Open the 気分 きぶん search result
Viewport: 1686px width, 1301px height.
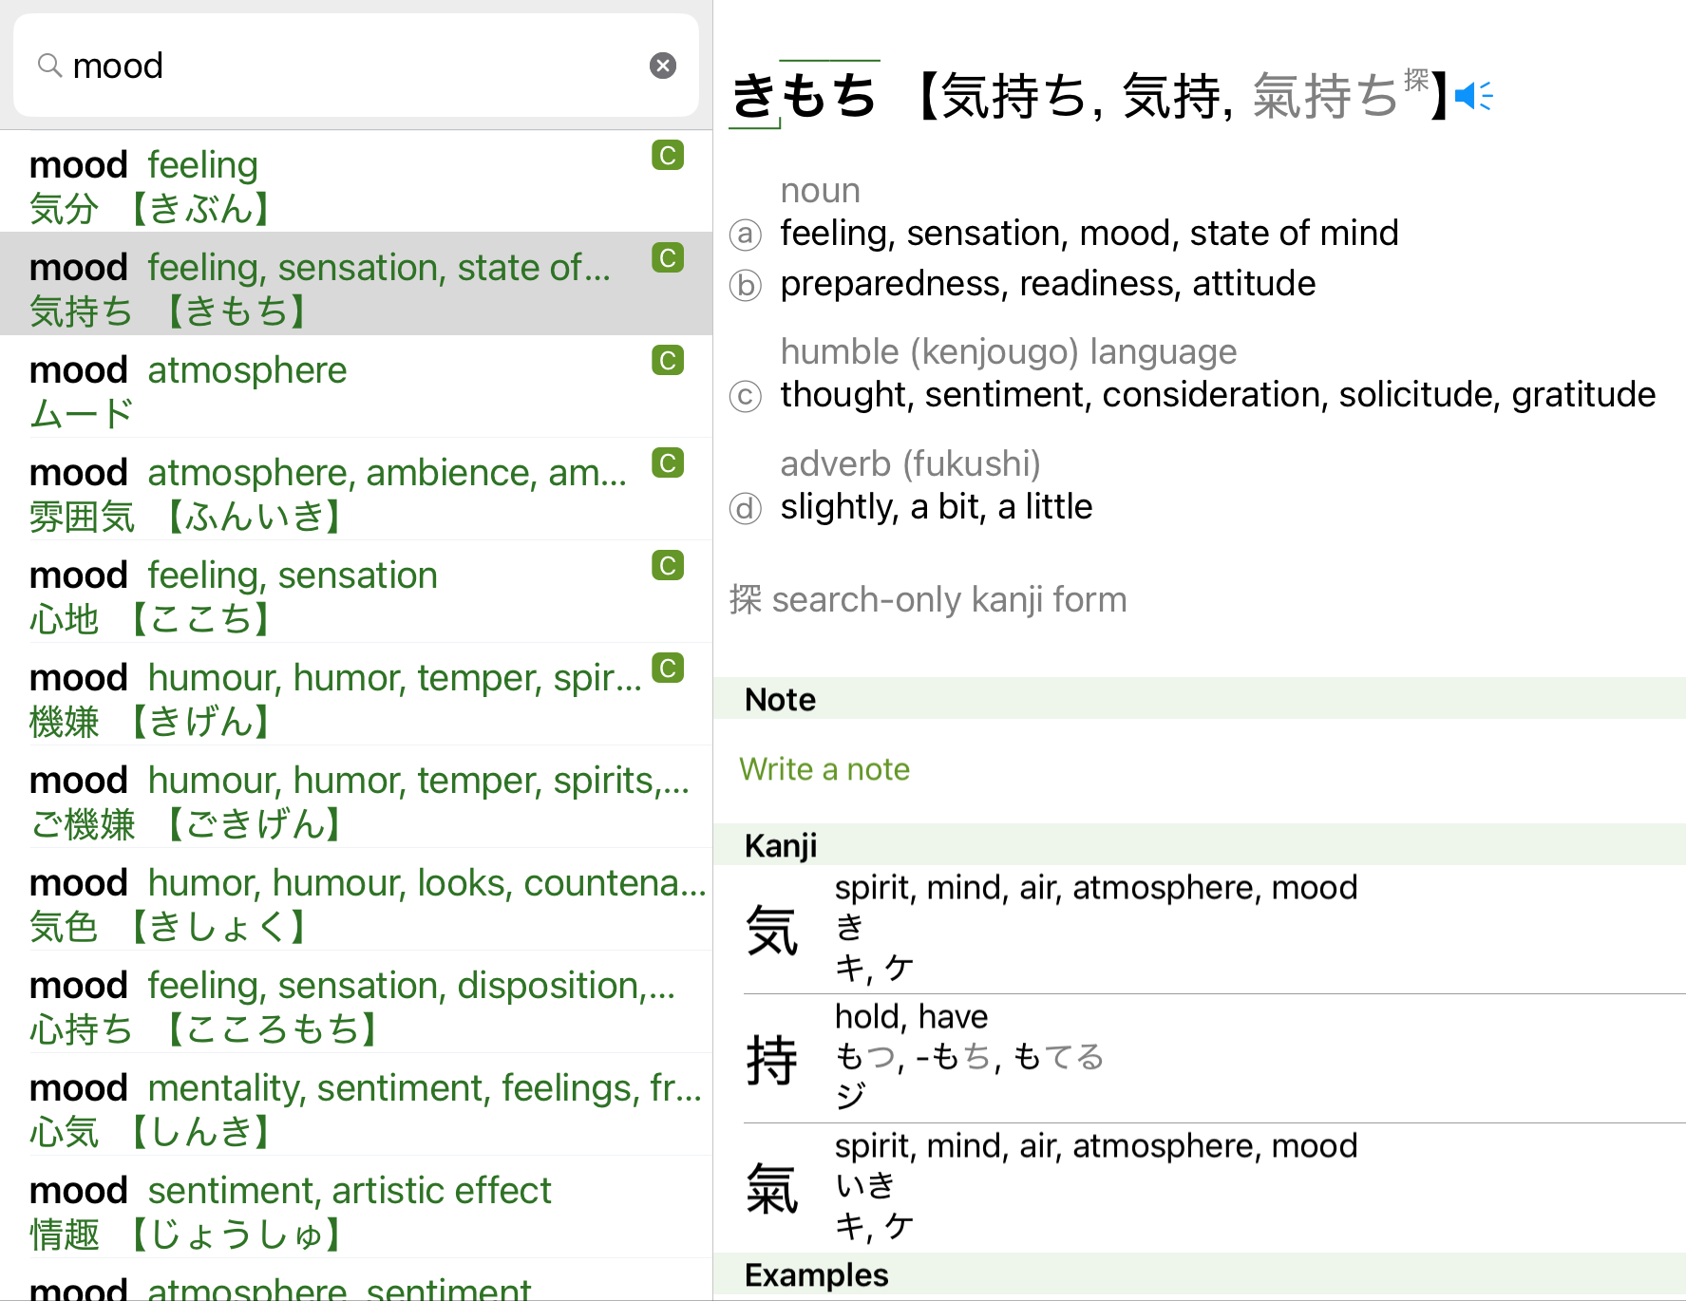356,181
